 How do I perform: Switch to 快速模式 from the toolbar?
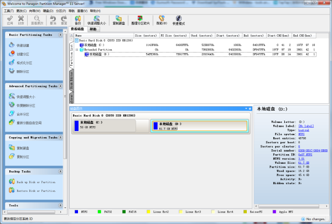pos(179,20)
